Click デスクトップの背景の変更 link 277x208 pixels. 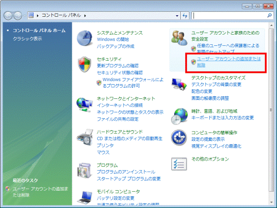coord(216,85)
